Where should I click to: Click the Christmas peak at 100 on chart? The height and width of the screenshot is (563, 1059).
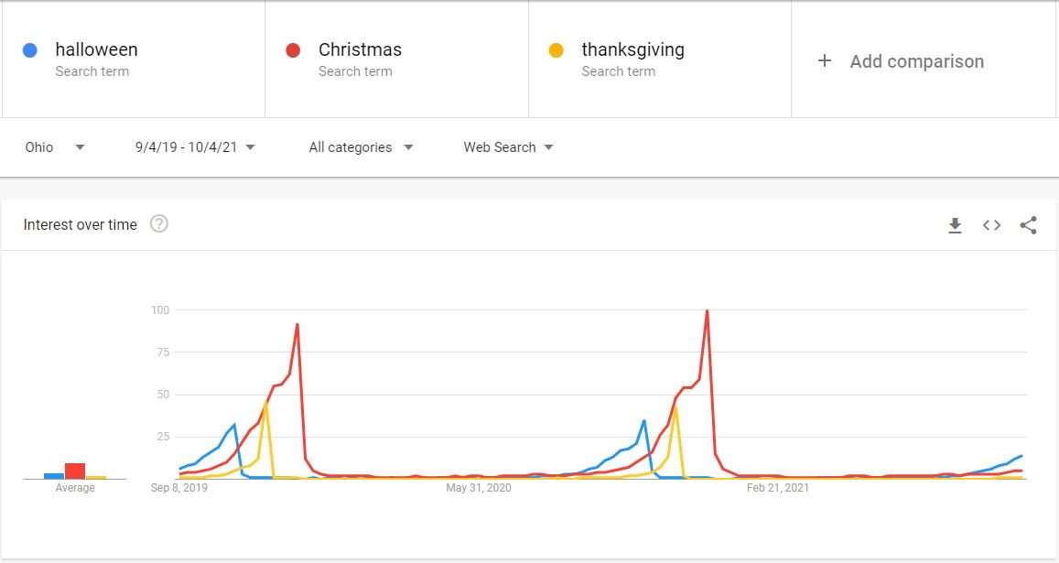click(x=707, y=311)
